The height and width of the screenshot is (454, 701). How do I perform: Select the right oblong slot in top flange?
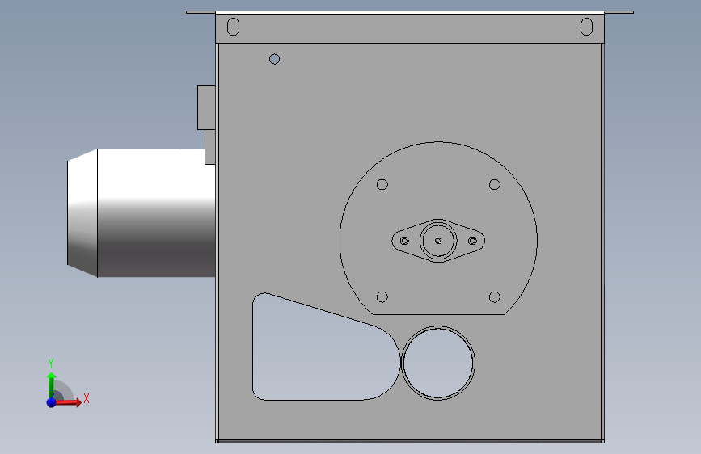pyautogui.click(x=586, y=27)
